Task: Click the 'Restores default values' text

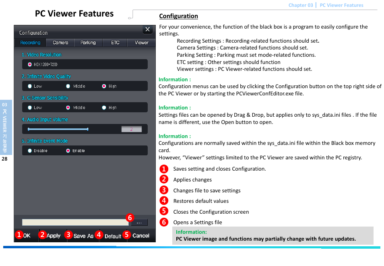Action: (x=201, y=201)
